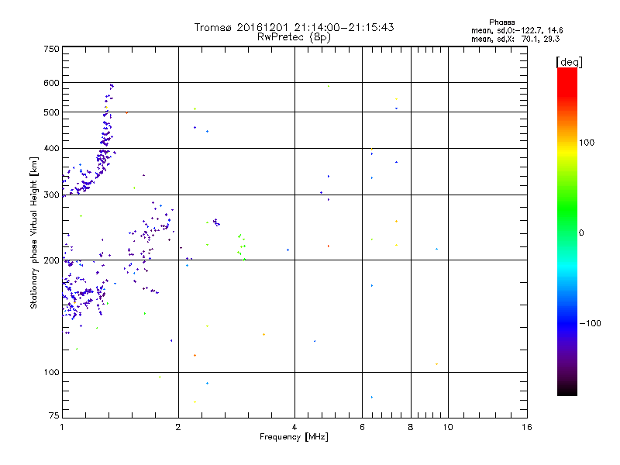
Task: Click the colorbar '0' tick label
Action: [x=581, y=232]
